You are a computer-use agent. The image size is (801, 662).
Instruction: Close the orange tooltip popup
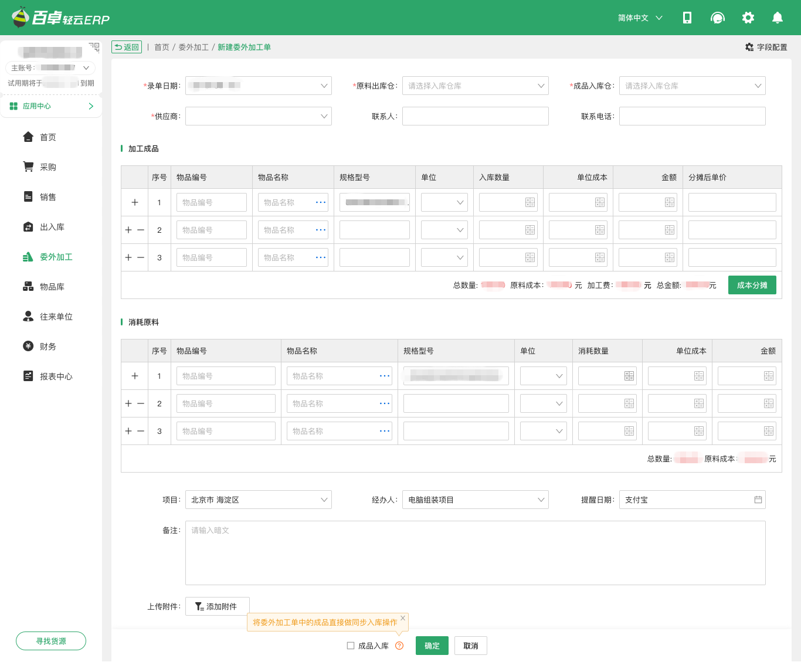tap(403, 618)
